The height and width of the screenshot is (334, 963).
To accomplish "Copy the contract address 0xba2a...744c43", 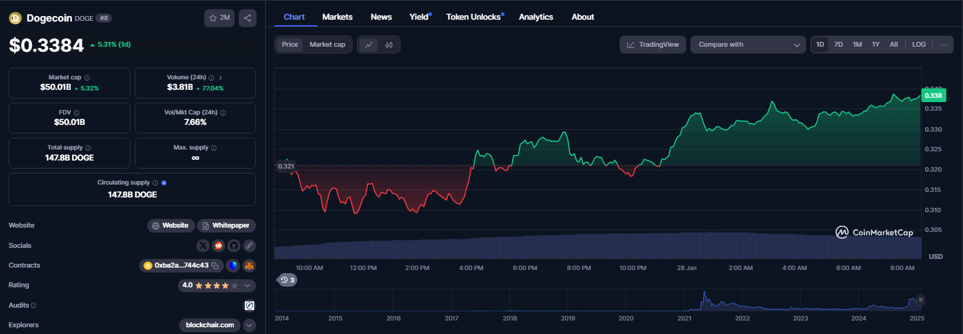I will (x=215, y=266).
